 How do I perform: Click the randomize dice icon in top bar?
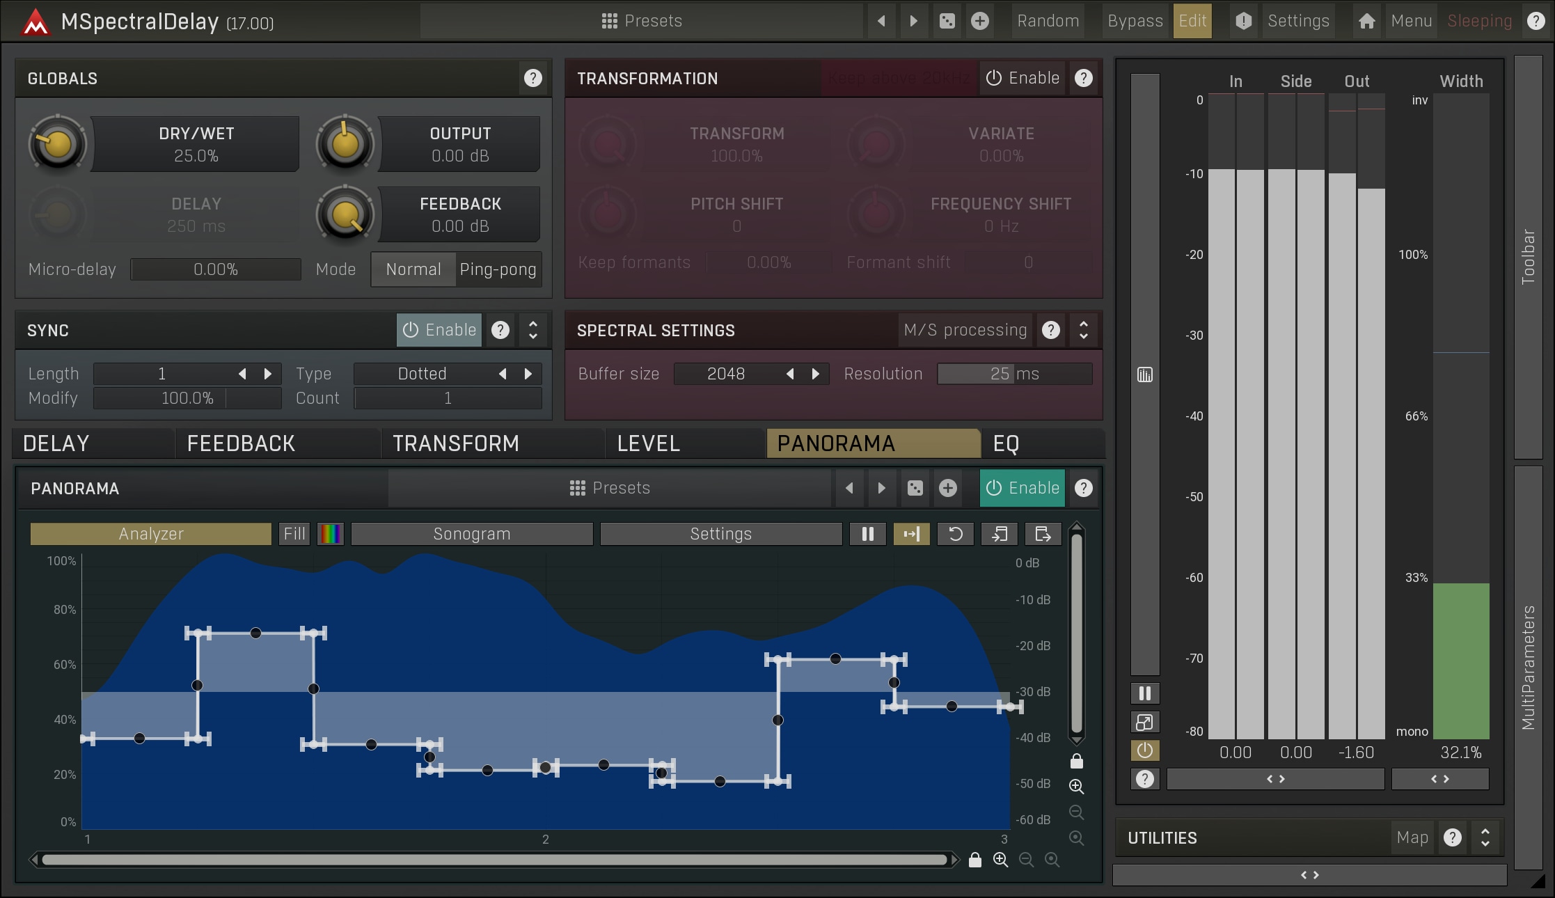947,21
